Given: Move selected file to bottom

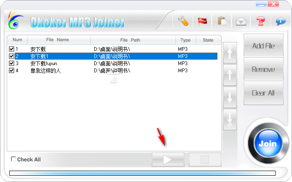Looking at the screenshot, I should [x=230, y=120].
